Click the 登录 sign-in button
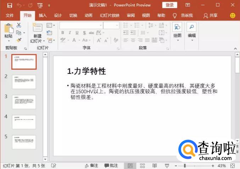The width and height of the screenshot is (240, 169). tap(169, 5)
